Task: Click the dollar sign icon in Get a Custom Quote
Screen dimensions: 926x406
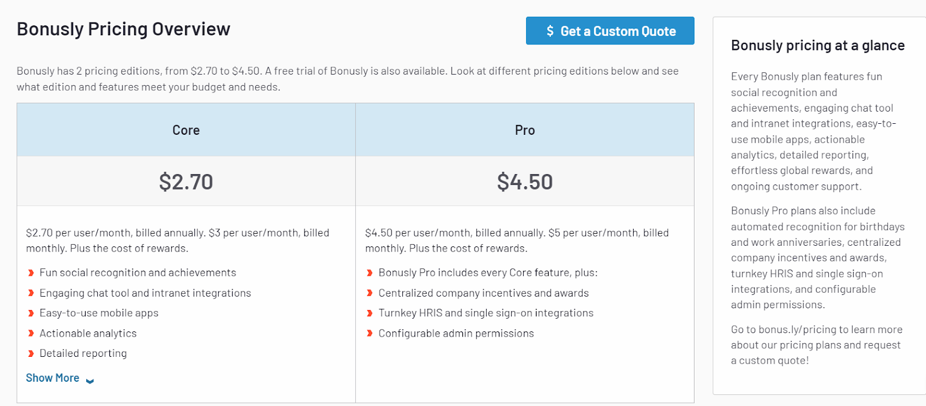Action: [549, 31]
